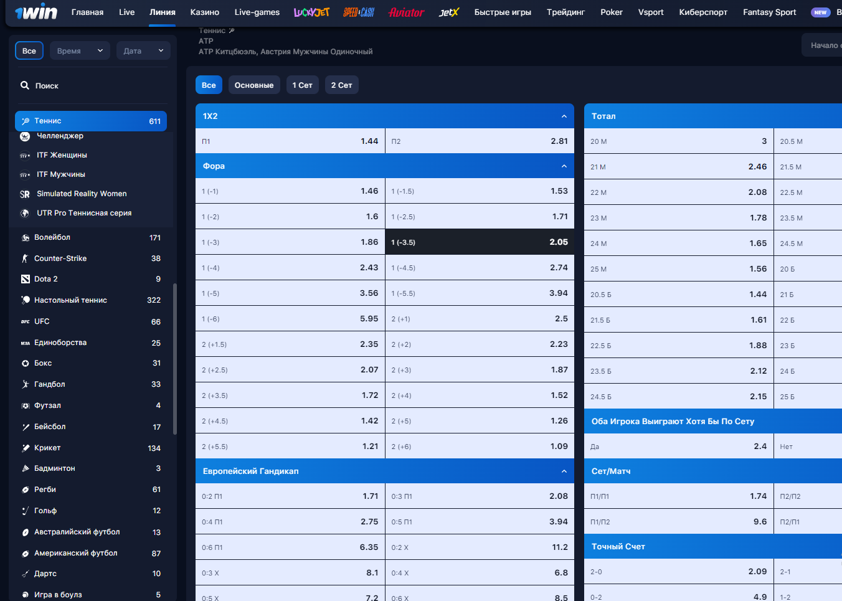The height and width of the screenshot is (601, 842).
Task: Open the Fantasy Sport nav item
Action: 769,12
